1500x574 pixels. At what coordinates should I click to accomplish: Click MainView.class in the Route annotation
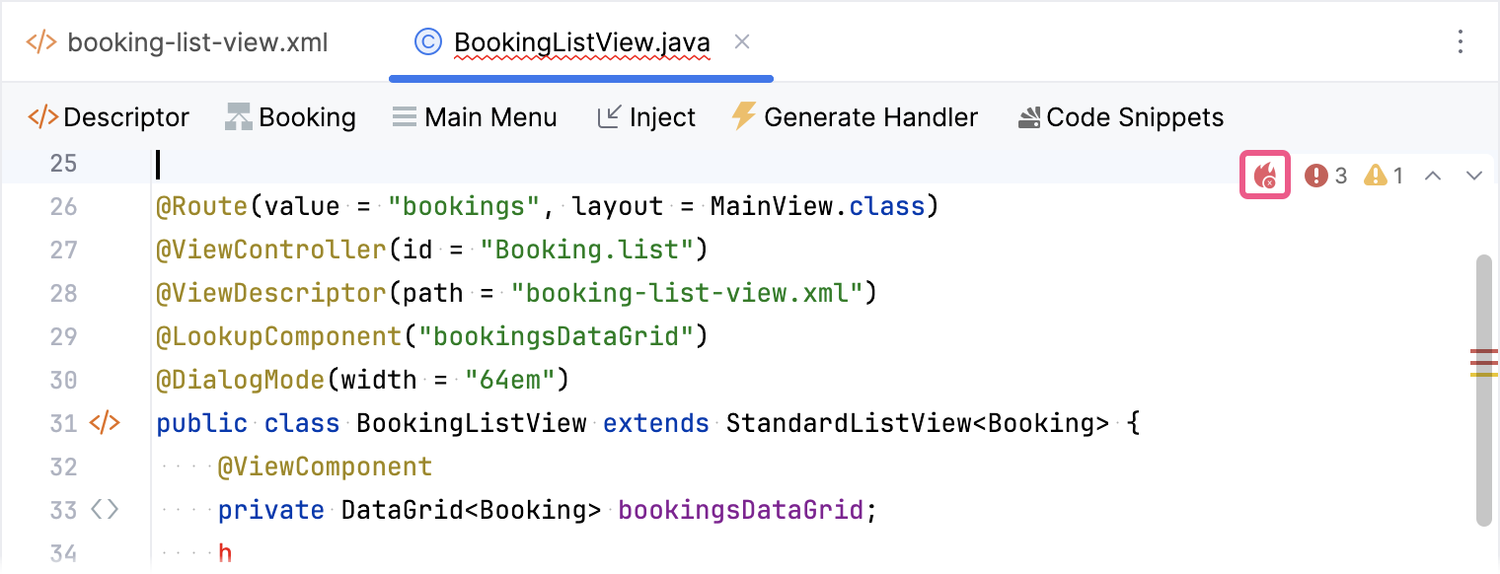817,206
